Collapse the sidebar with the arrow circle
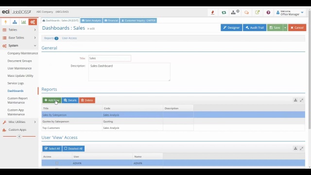 click(x=19, y=136)
